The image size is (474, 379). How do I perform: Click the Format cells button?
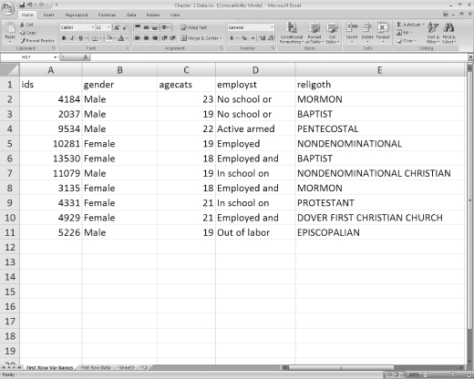383,32
